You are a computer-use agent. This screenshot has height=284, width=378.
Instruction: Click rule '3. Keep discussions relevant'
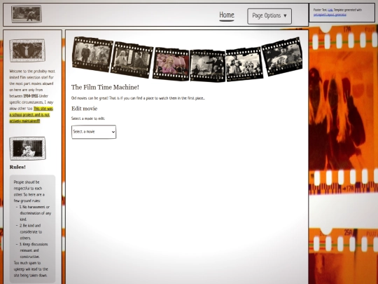(34, 250)
